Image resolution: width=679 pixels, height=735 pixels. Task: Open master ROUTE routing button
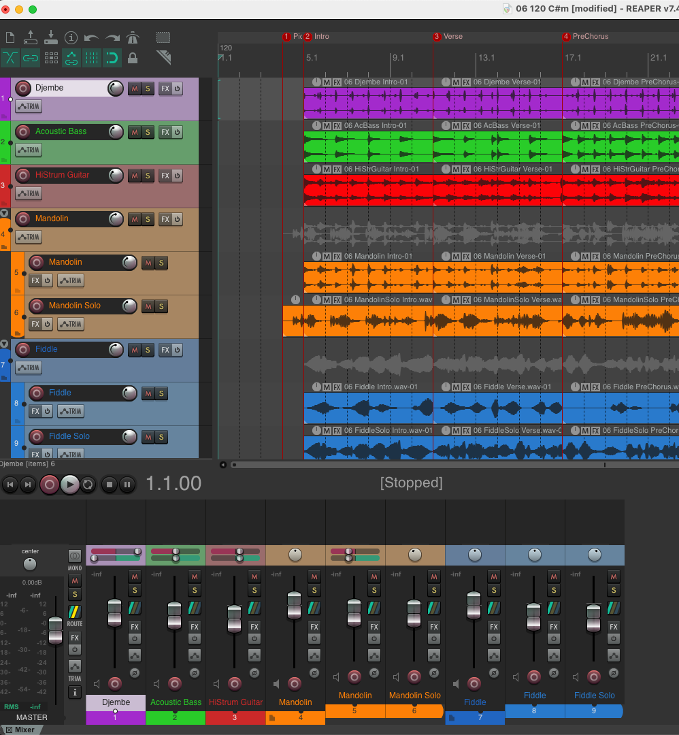75,612
